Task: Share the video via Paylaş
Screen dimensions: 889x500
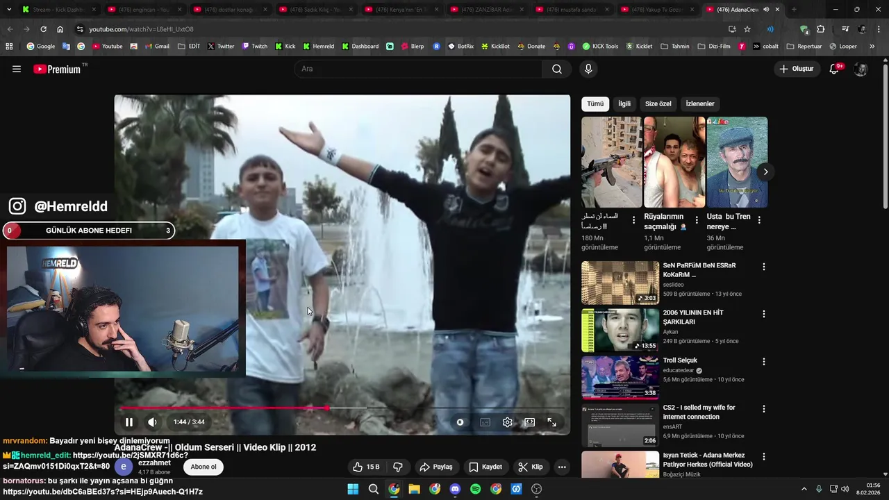Action: click(x=436, y=467)
